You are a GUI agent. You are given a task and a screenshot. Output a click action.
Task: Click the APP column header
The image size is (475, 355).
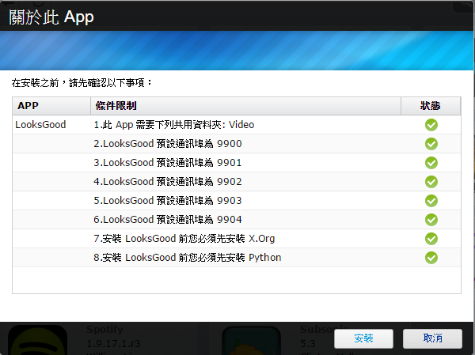point(51,106)
